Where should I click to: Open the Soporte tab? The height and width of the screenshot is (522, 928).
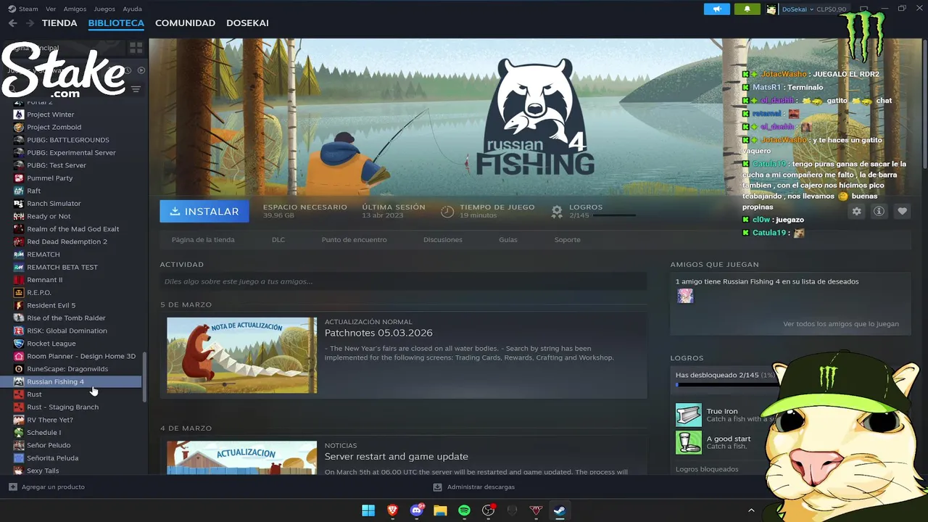click(x=567, y=239)
